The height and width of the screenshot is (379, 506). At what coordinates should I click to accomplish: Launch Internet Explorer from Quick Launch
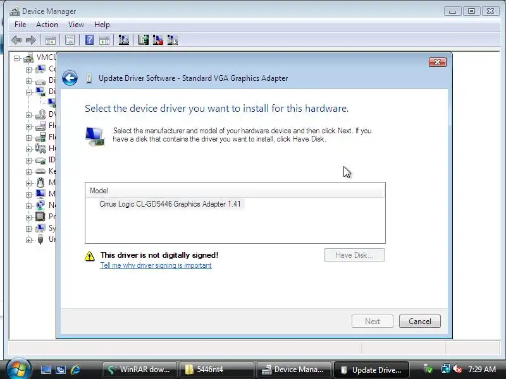(x=75, y=370)
